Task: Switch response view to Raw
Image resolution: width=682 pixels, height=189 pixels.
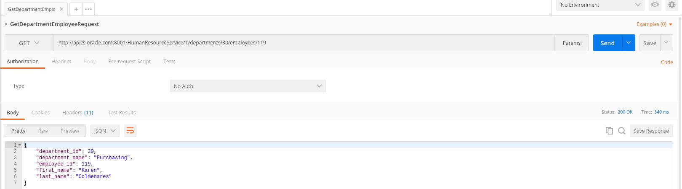Action: (x=43, y=131)
